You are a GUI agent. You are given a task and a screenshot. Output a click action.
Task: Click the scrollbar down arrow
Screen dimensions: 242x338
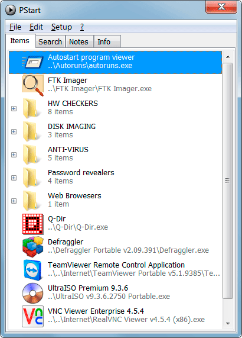click(228, 323)
